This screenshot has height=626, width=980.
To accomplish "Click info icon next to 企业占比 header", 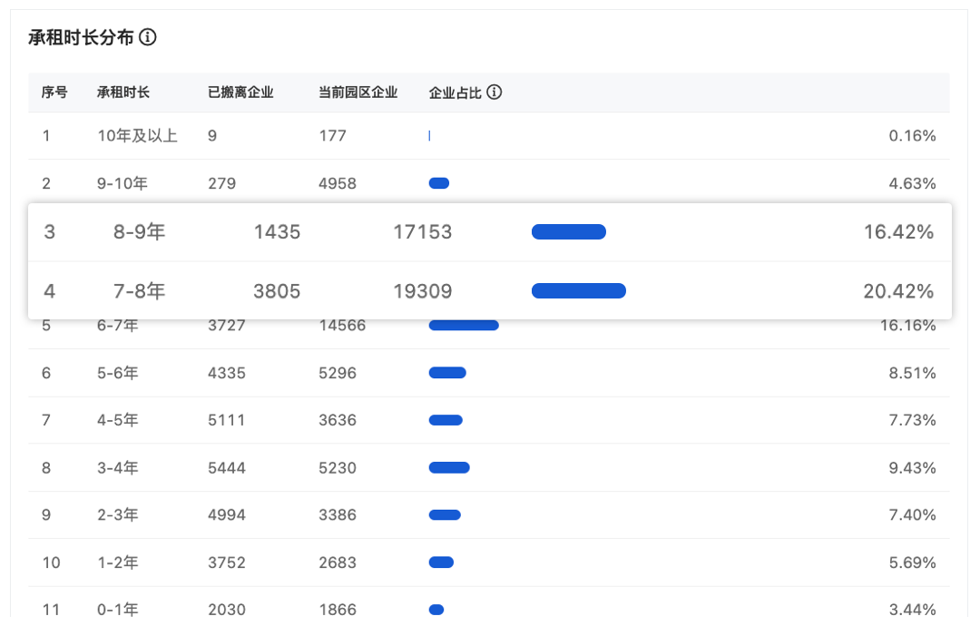I will [x=495, y=93].
